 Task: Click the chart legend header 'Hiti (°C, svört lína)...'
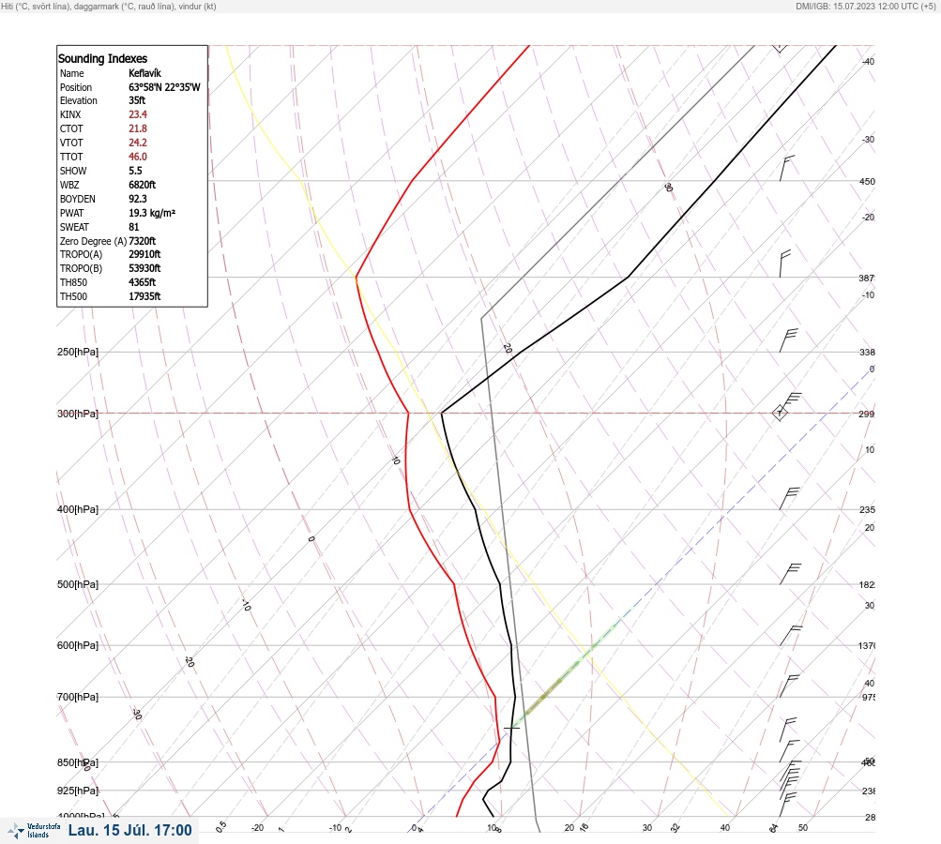tap(109, 6)
